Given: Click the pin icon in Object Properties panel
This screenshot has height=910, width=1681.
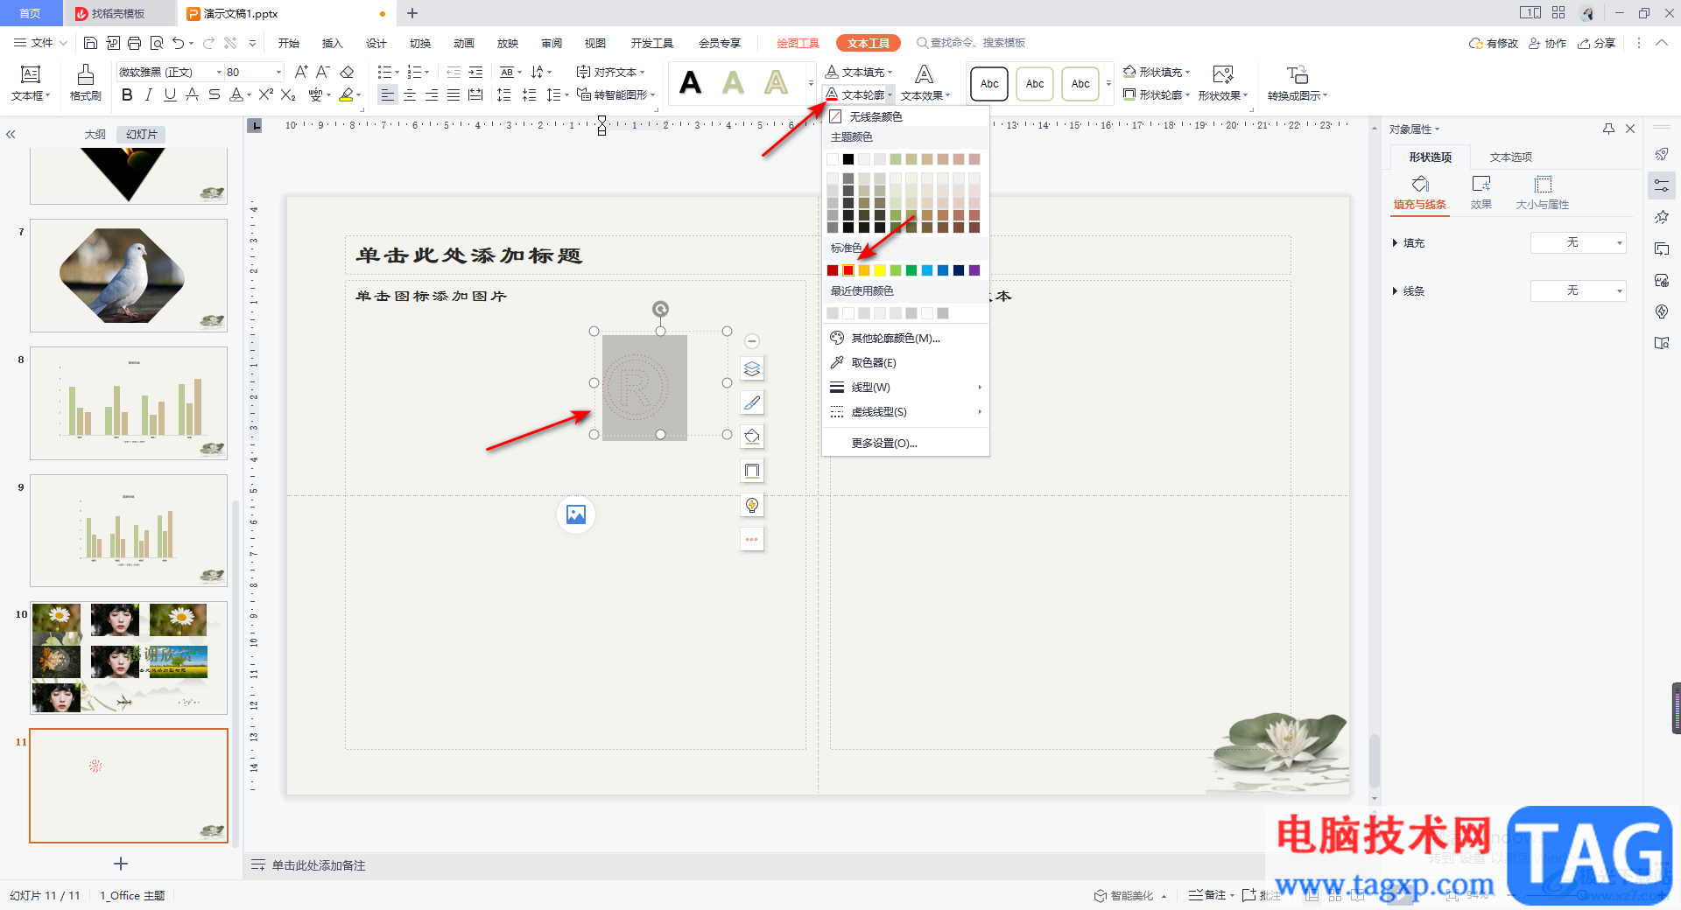Looking at the screenshot, I should tap(1608, 129).
